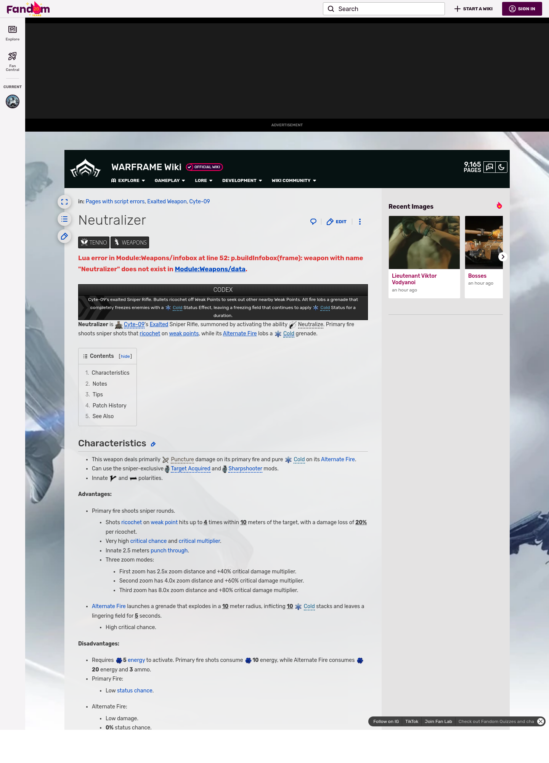
Task: Close the bottom Fandom banner
Action: coord(541,721)
